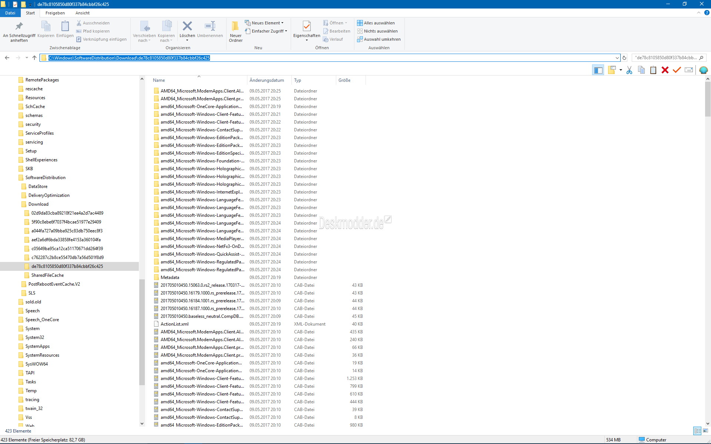The width and height of the screenshot is (711, 444).
Task: Click the file list vertical scrollbar thumb
Action: tap(708, 99)
